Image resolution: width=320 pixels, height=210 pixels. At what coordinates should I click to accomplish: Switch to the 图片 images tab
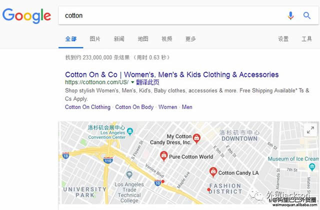click(x=95, y=39)
